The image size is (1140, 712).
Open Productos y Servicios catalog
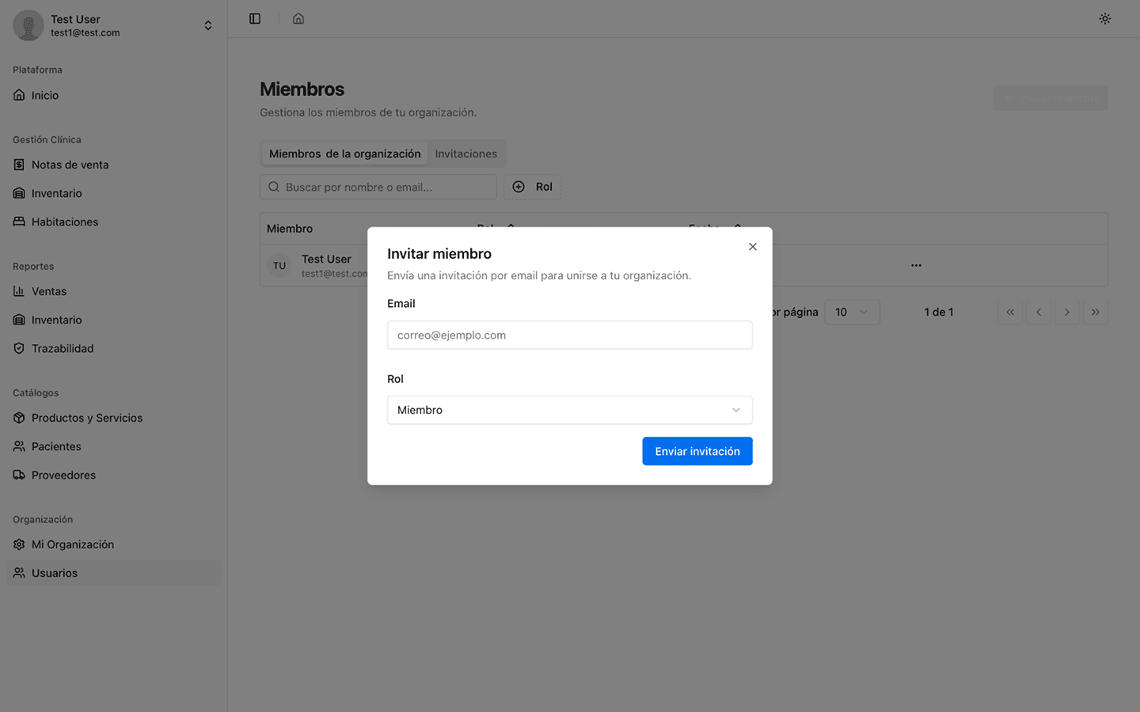tap(86, 418)
